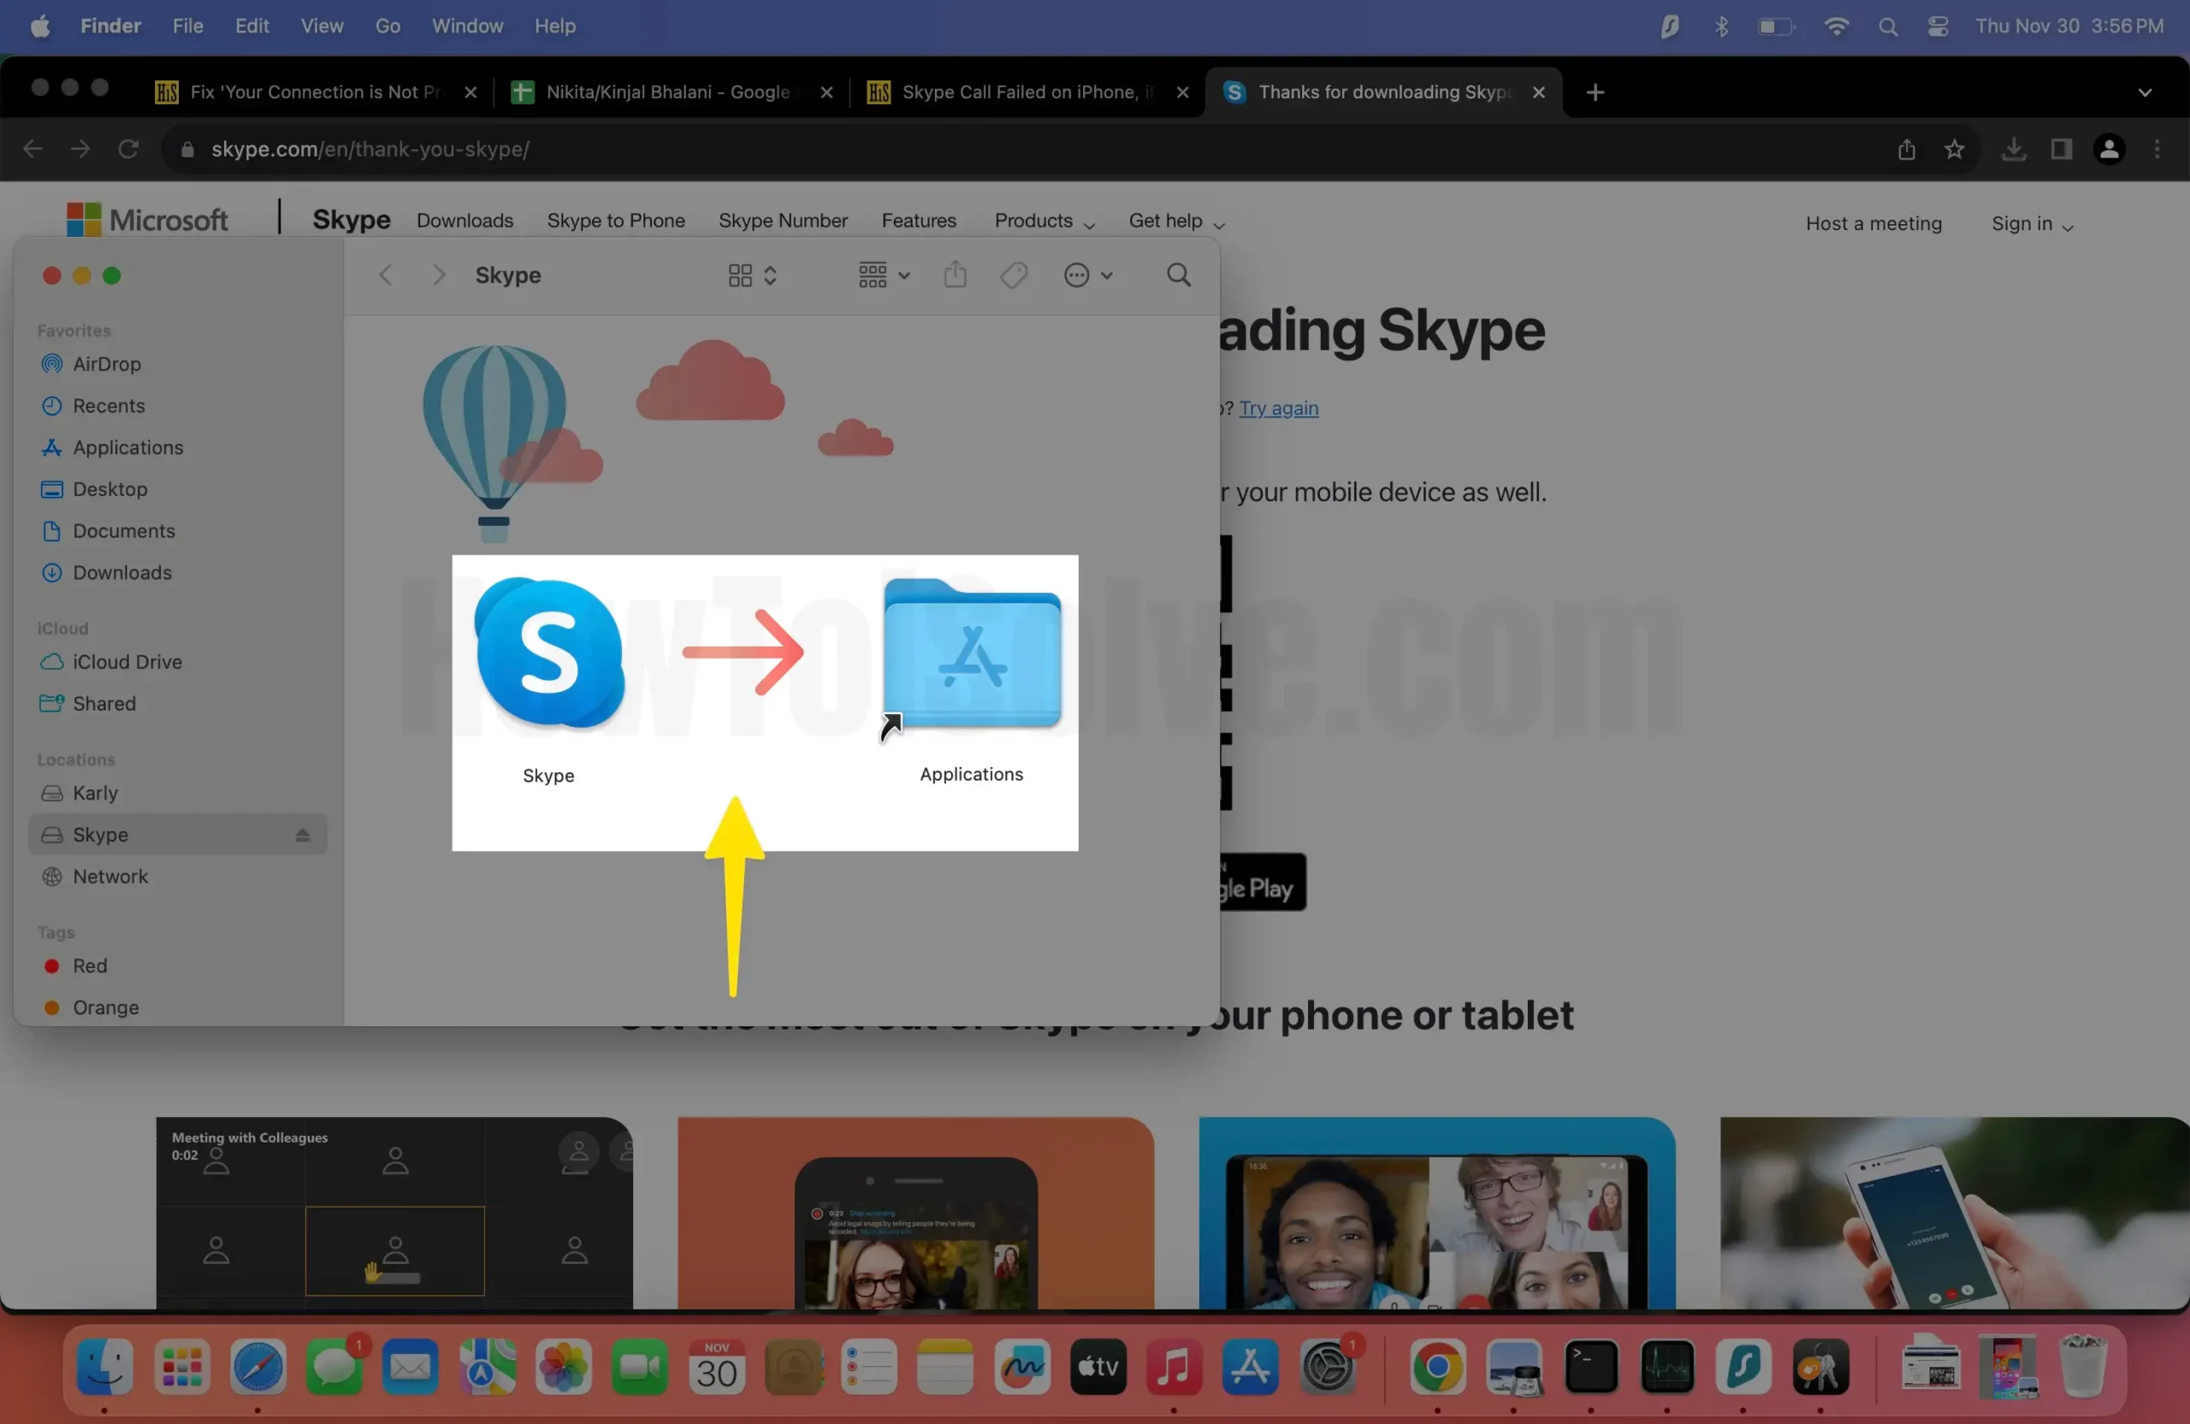Switch icon view mode selector

click(752, 275)
